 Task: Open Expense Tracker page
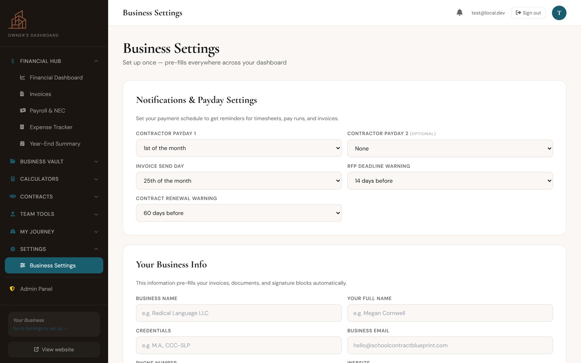[x=54, y=127]
